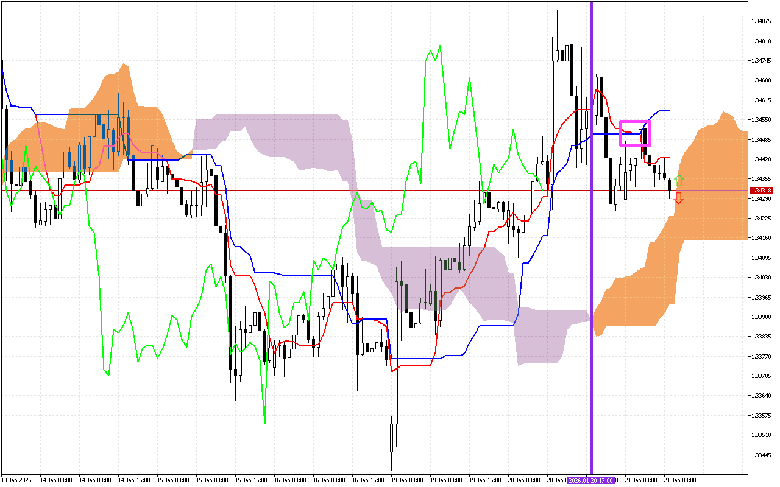Select the green up arrow signal marker
Viewport: 780px width, 487px height.
pyautogui.click(x=679, y=180)
